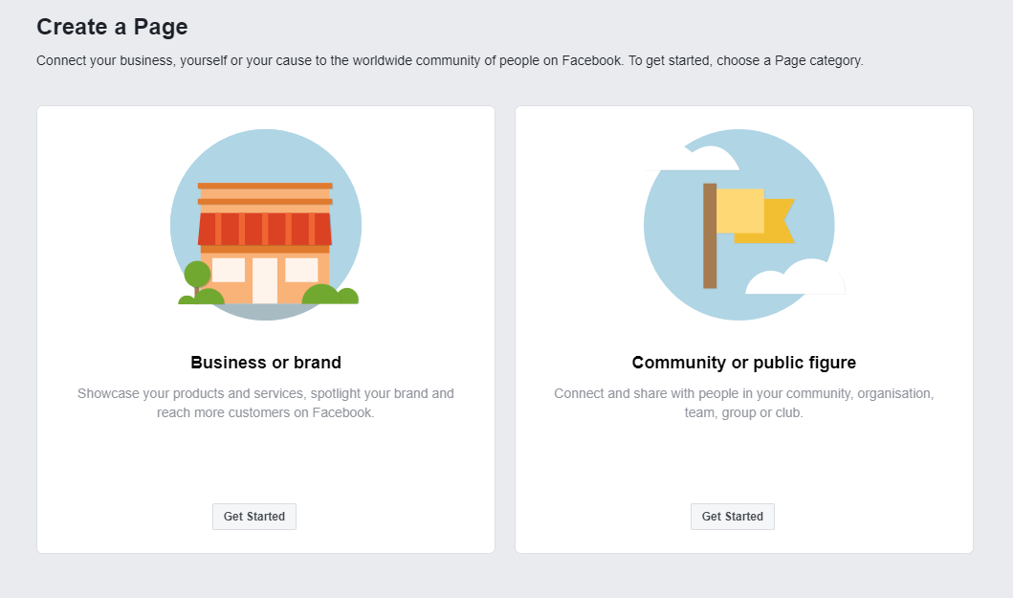1013x598 pixels.
Task: Select the "Business or brand" heading
Action: (x=266, y=363)
